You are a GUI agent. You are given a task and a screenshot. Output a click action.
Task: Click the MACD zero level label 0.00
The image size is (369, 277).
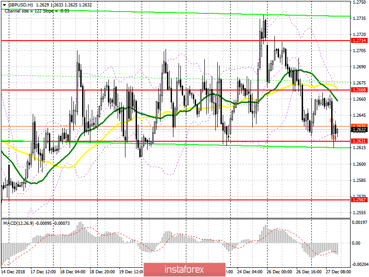click(357, 243)
